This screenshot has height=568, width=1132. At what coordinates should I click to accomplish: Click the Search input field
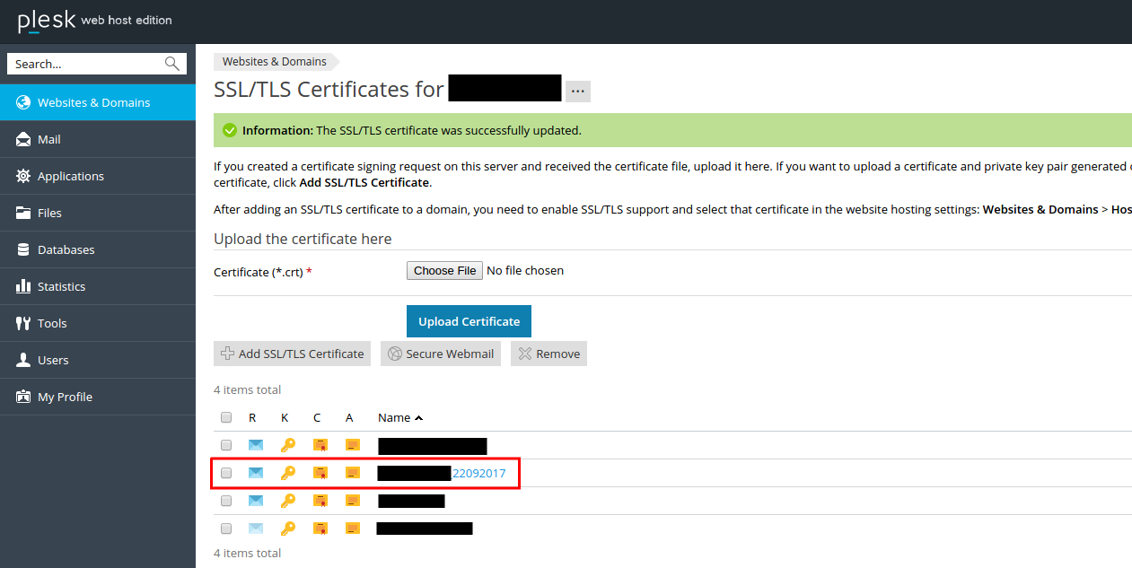pyautogui.click(x=85, y=64)
